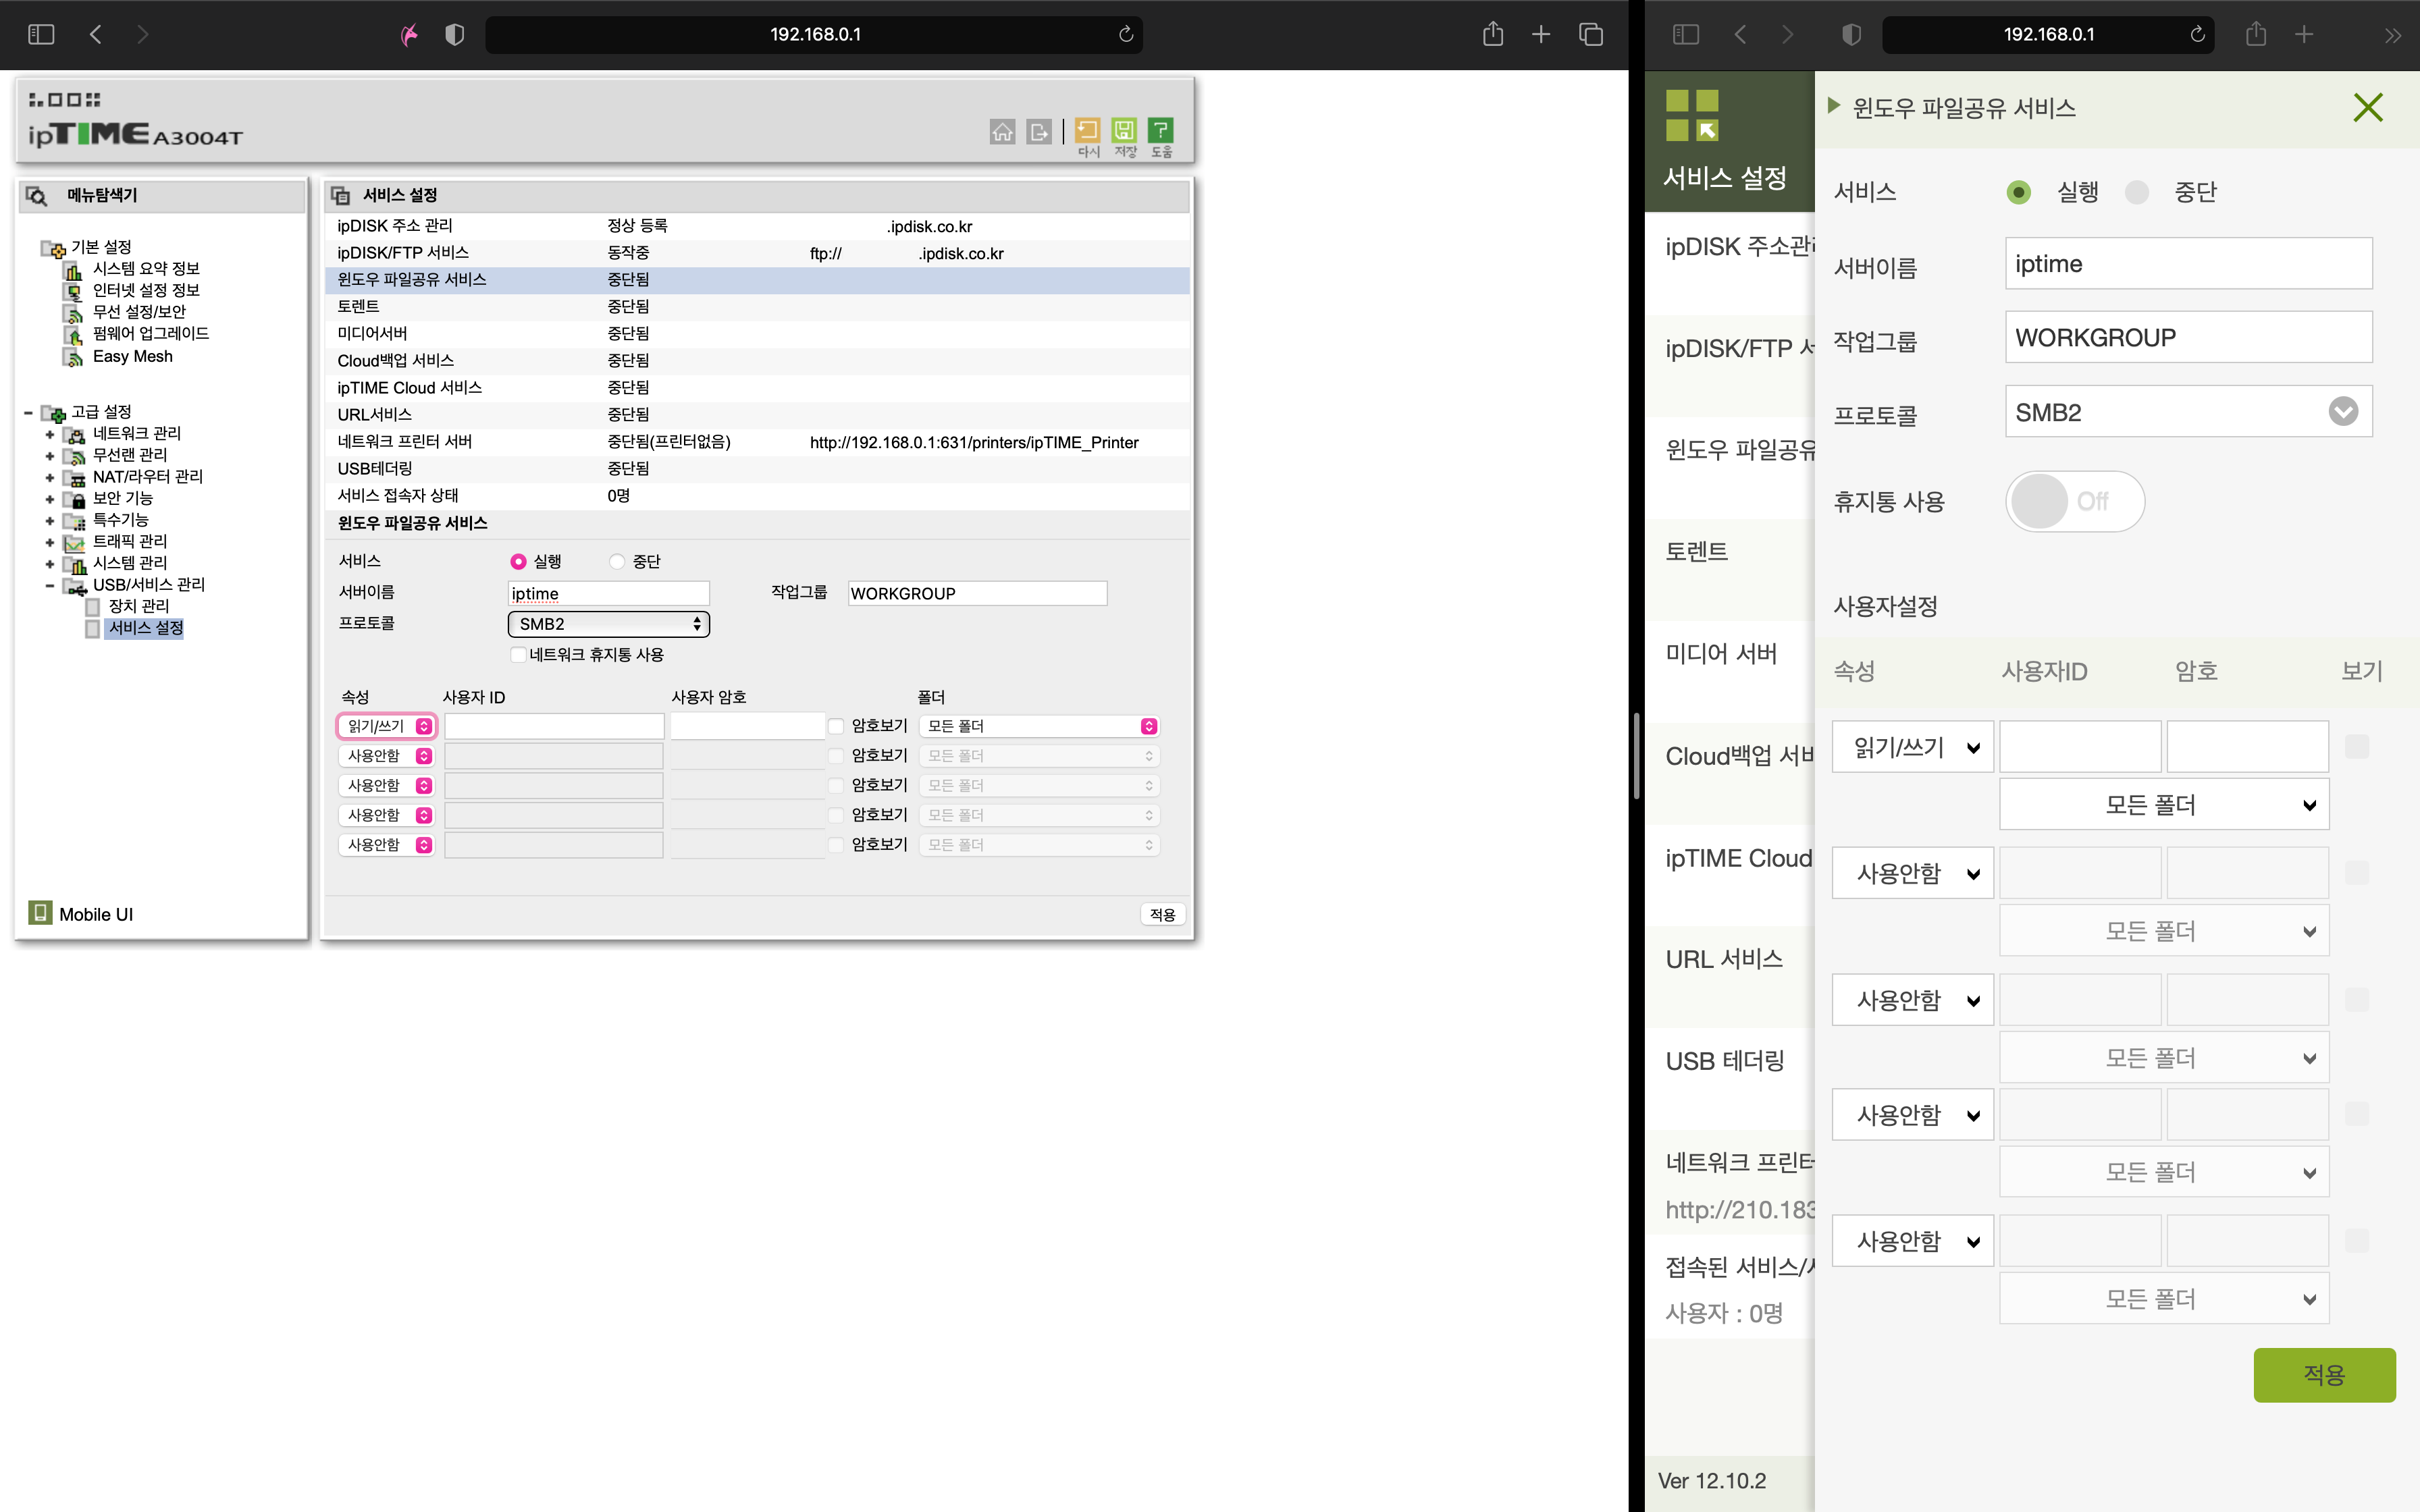Click the green grid logo above 서비스 설정

(1692, 115)
